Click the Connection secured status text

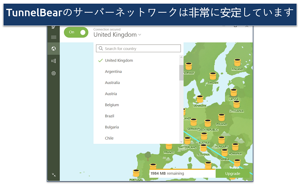[x=107, y=29]
